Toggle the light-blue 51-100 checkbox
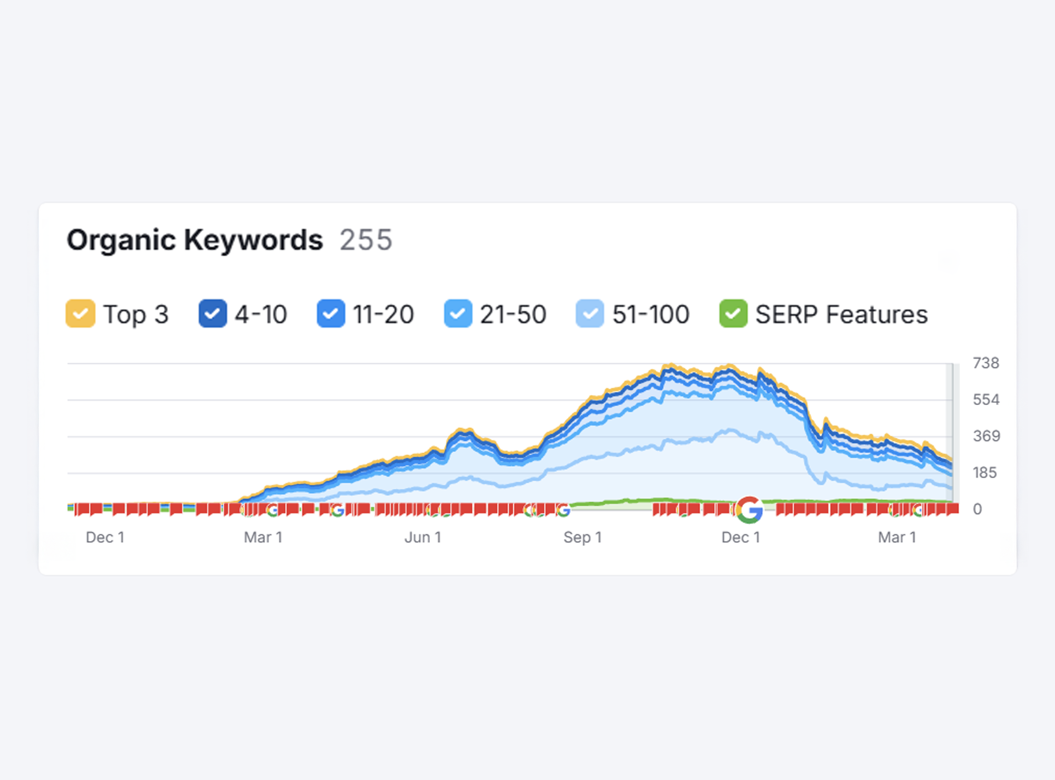1055x780 pixels. click(590, 313)
